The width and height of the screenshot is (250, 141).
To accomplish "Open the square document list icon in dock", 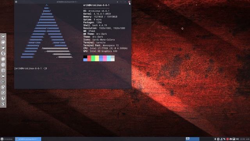I will pos(3,70).
